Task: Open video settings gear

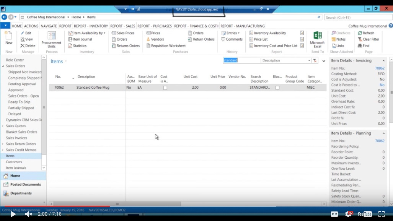Action: 348,214
